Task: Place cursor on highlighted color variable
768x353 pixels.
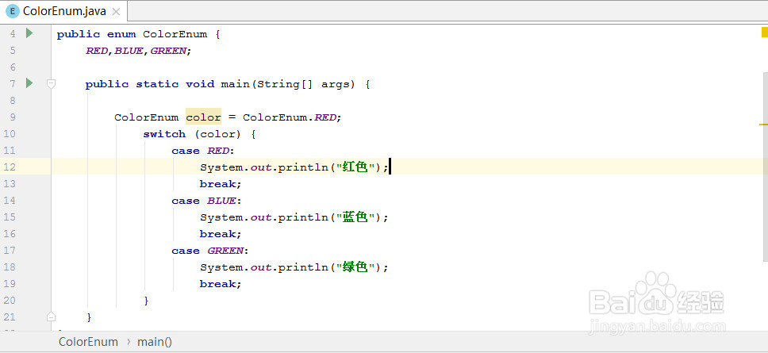Action: pyautogui.click(x=203, y=117)
